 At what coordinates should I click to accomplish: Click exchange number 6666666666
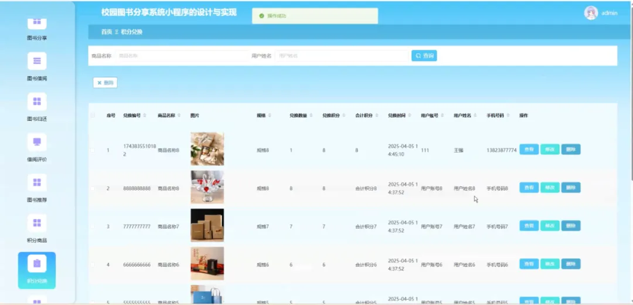tap(137, 265)
